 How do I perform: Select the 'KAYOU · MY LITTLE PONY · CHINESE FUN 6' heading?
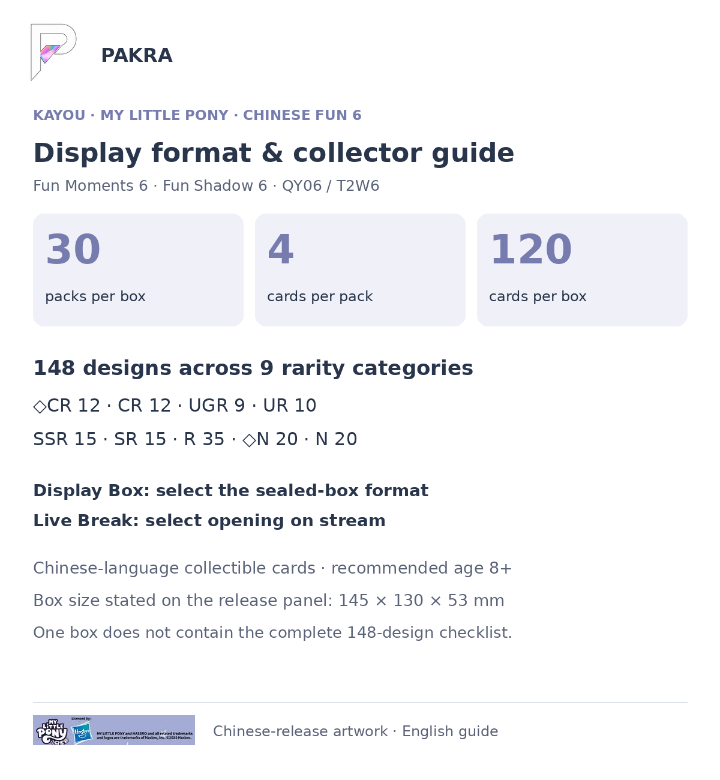coord(197,115)
